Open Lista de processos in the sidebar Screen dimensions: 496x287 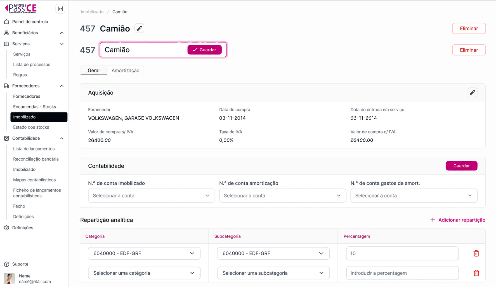32,65
